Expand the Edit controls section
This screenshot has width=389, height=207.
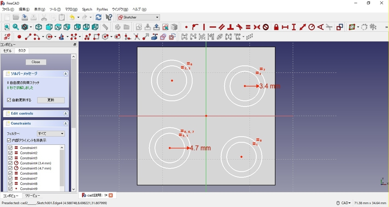coord(65,114)
